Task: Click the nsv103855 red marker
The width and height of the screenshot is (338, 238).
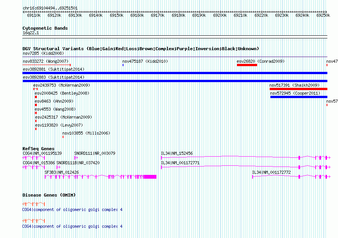Action: (63, 137)
